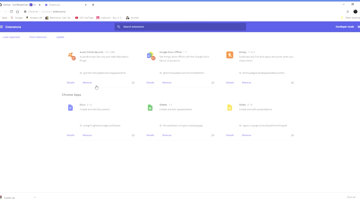Click the Chrome Apps heading

click(x=71, y=95)
